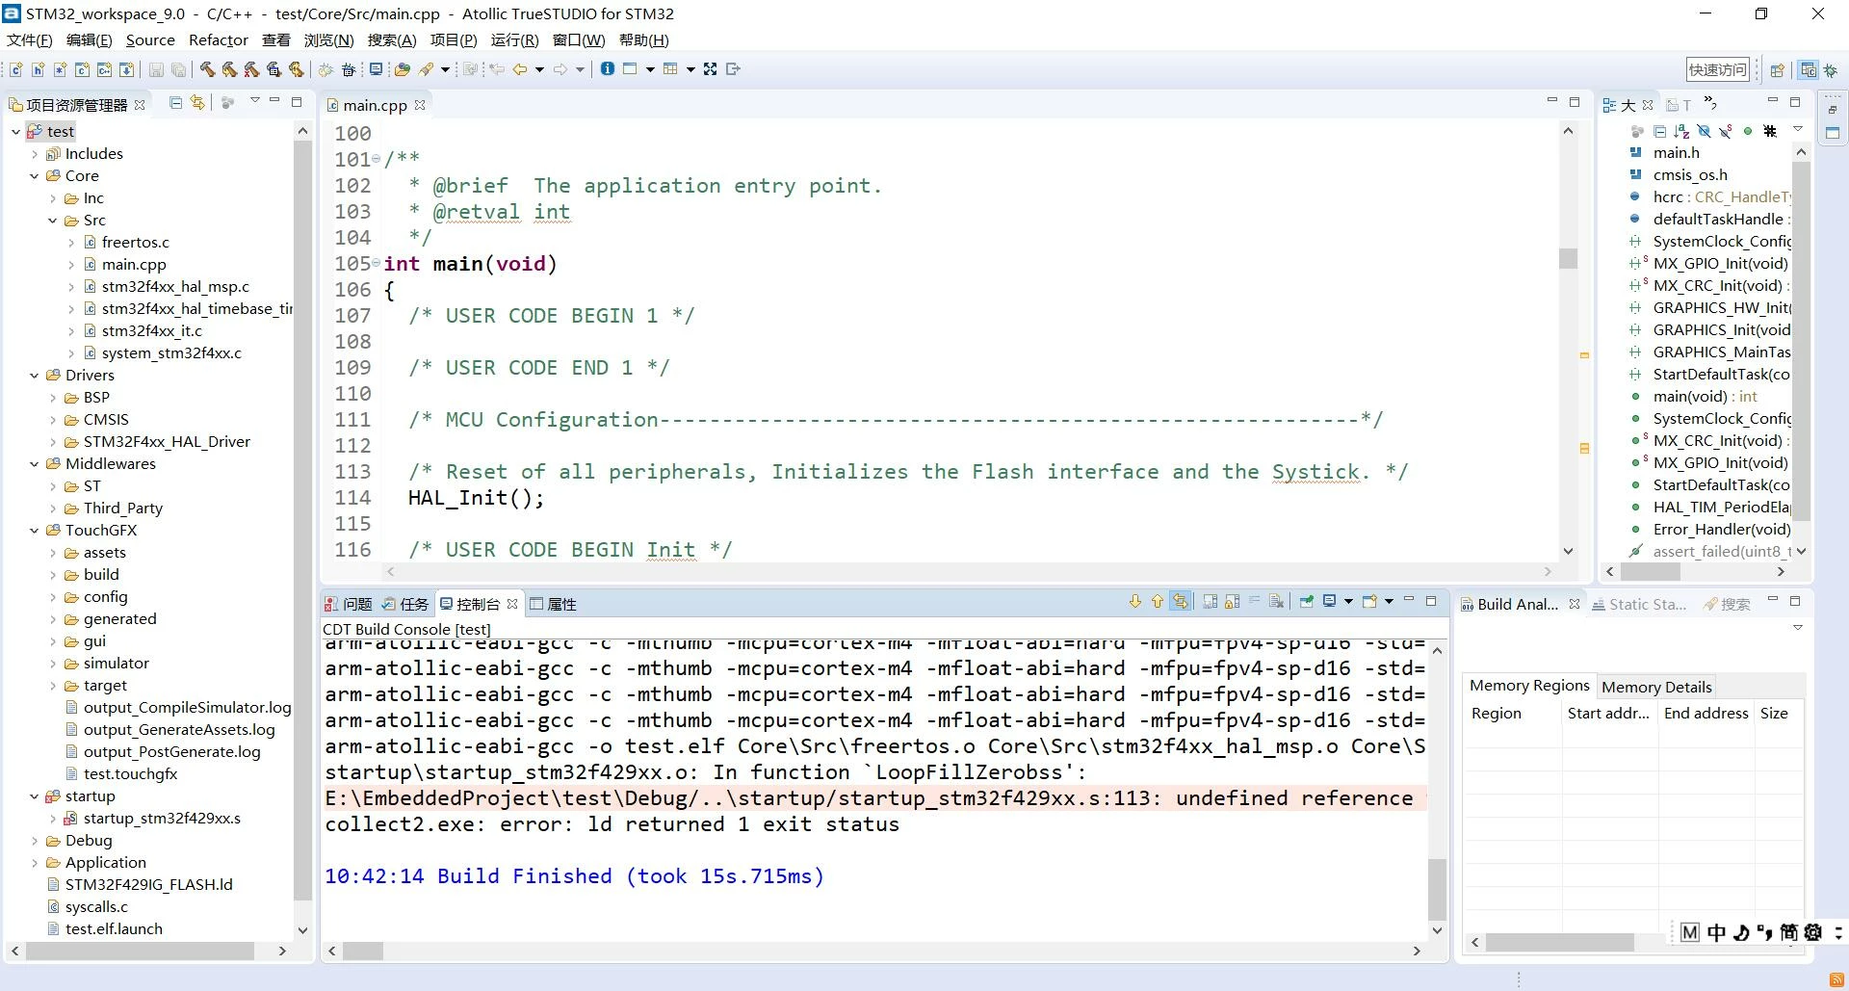The image size is (1849, 991).
Task: Open the console display selection dropdown arrow
Action: pos(1348,602)
